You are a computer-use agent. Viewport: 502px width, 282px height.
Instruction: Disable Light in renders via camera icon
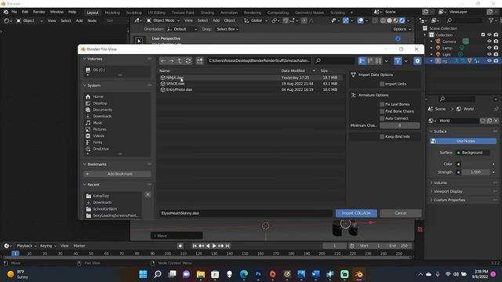click(496, 54)
